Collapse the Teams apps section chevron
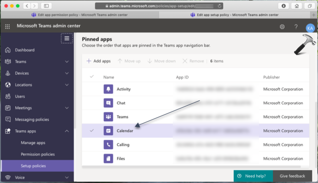The image size is (318, 183). (x=67, y=131)
